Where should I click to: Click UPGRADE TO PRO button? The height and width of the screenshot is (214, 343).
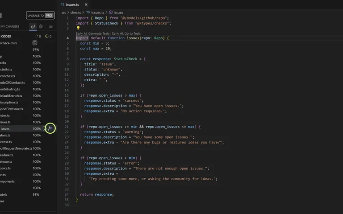pyautogui.click(x=41, y=16)
